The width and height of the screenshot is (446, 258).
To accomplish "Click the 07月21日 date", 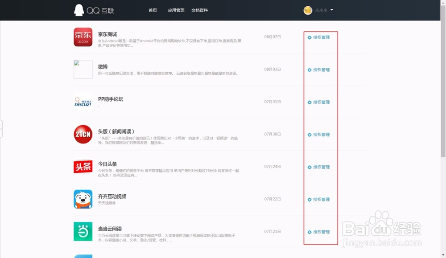I will tap(273, 231).
